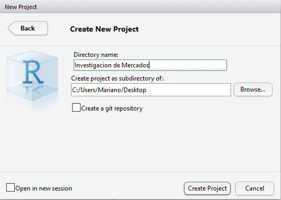Go back using the Back arrow button
Image resolution: width=281 pixels, height=200 pixels.
click(x=28, y=28)
